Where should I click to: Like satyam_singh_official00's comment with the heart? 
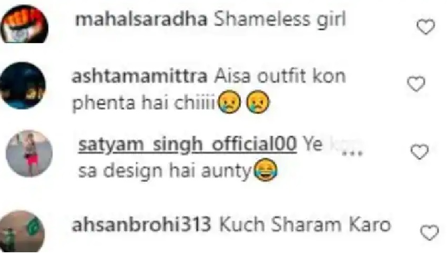pos(419,151)
